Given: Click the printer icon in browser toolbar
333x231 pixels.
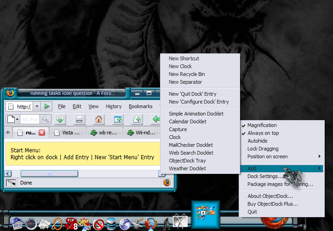Looking at the screenshot, I should [x=79, y=119].
